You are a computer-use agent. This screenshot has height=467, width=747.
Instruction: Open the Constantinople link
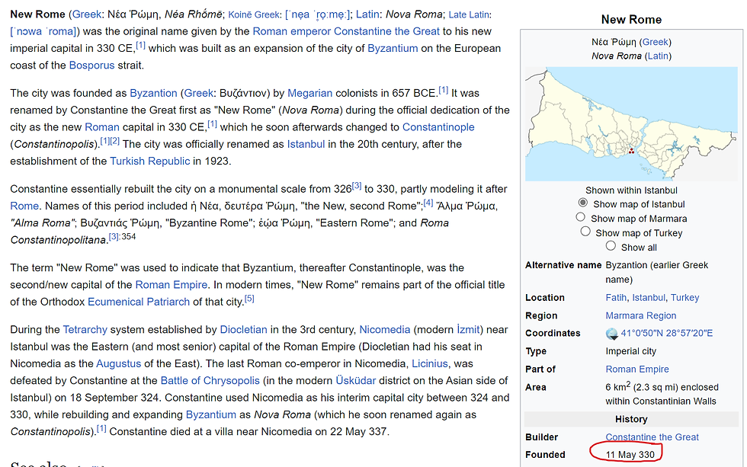(438, 127)
